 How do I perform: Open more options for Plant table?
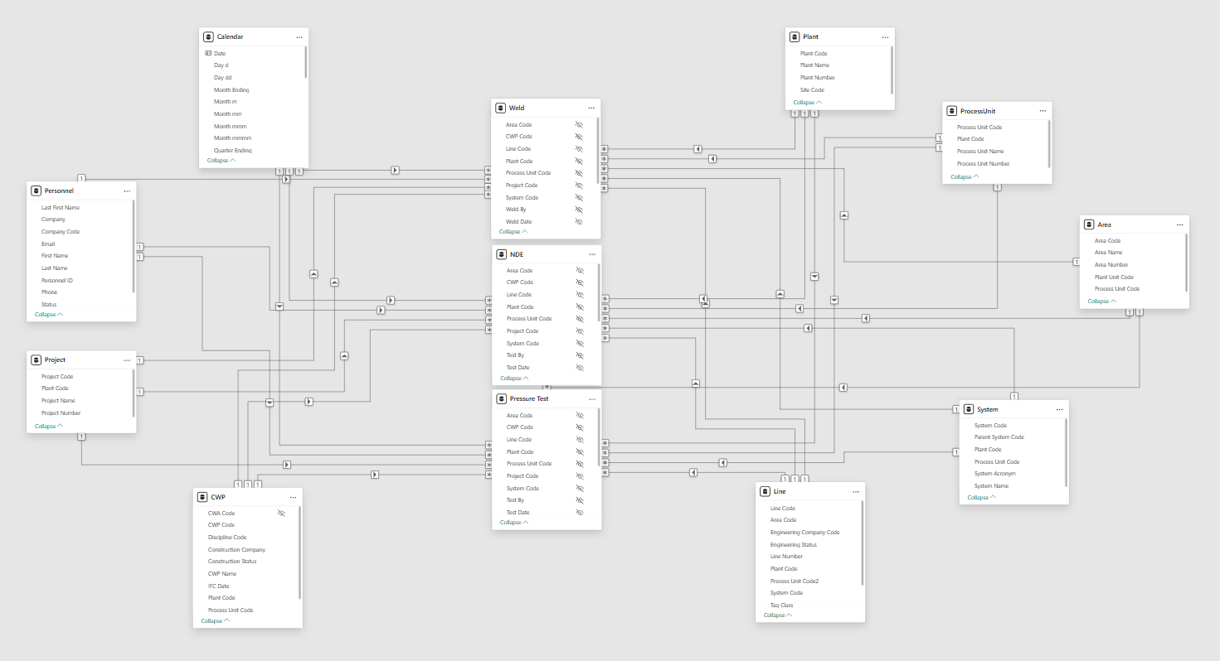[x=885, y=37]
